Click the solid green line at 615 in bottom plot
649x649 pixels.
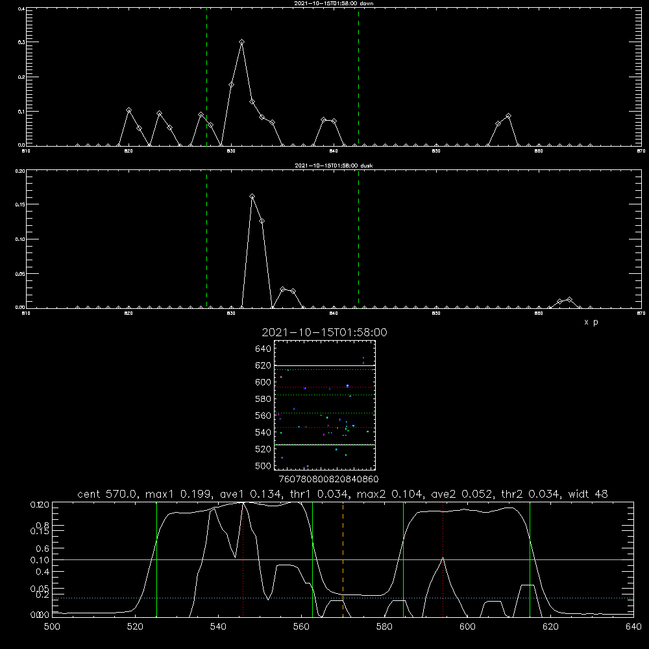(530, 559)
